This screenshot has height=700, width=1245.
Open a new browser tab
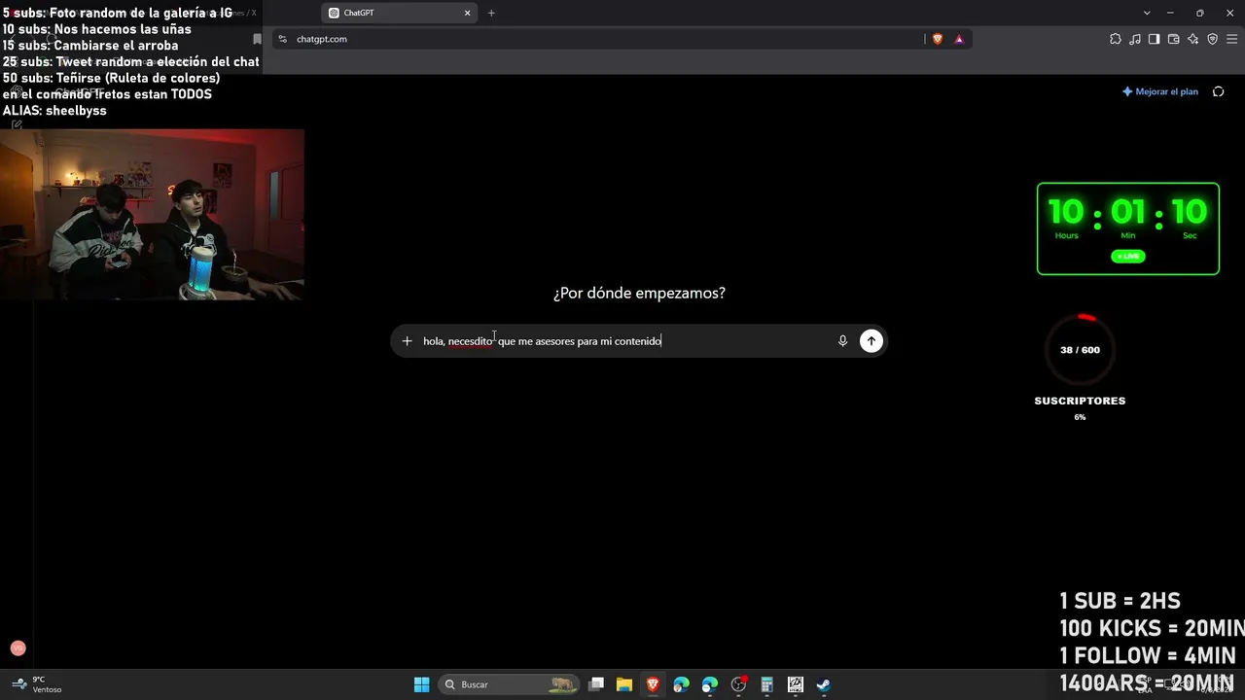[x=491, y=13]
